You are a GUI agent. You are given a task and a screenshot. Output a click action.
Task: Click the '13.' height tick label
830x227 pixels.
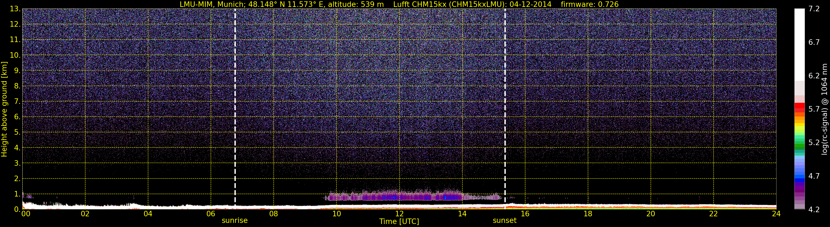point(15,9)
